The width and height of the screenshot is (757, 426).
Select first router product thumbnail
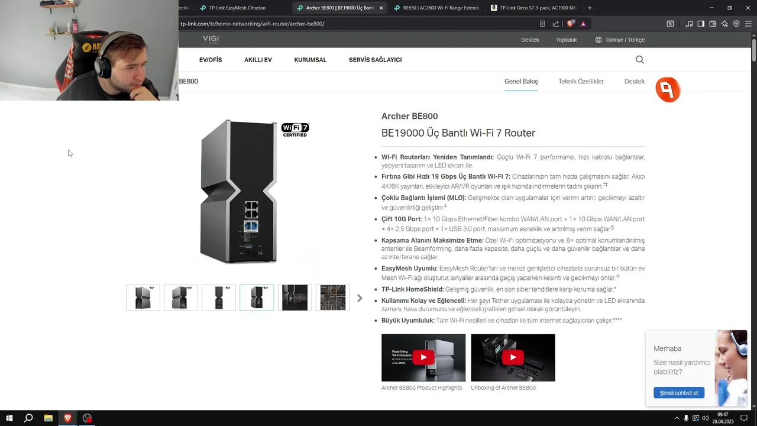click(143, 298)
